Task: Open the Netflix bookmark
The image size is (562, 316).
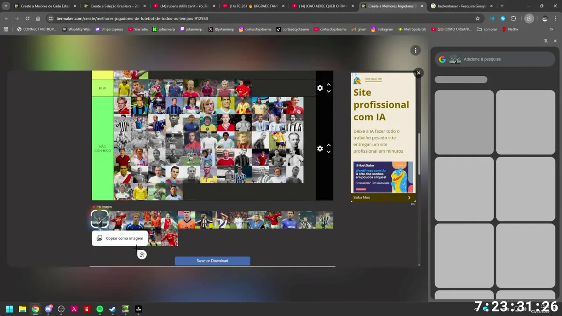Action: [510, 29]
